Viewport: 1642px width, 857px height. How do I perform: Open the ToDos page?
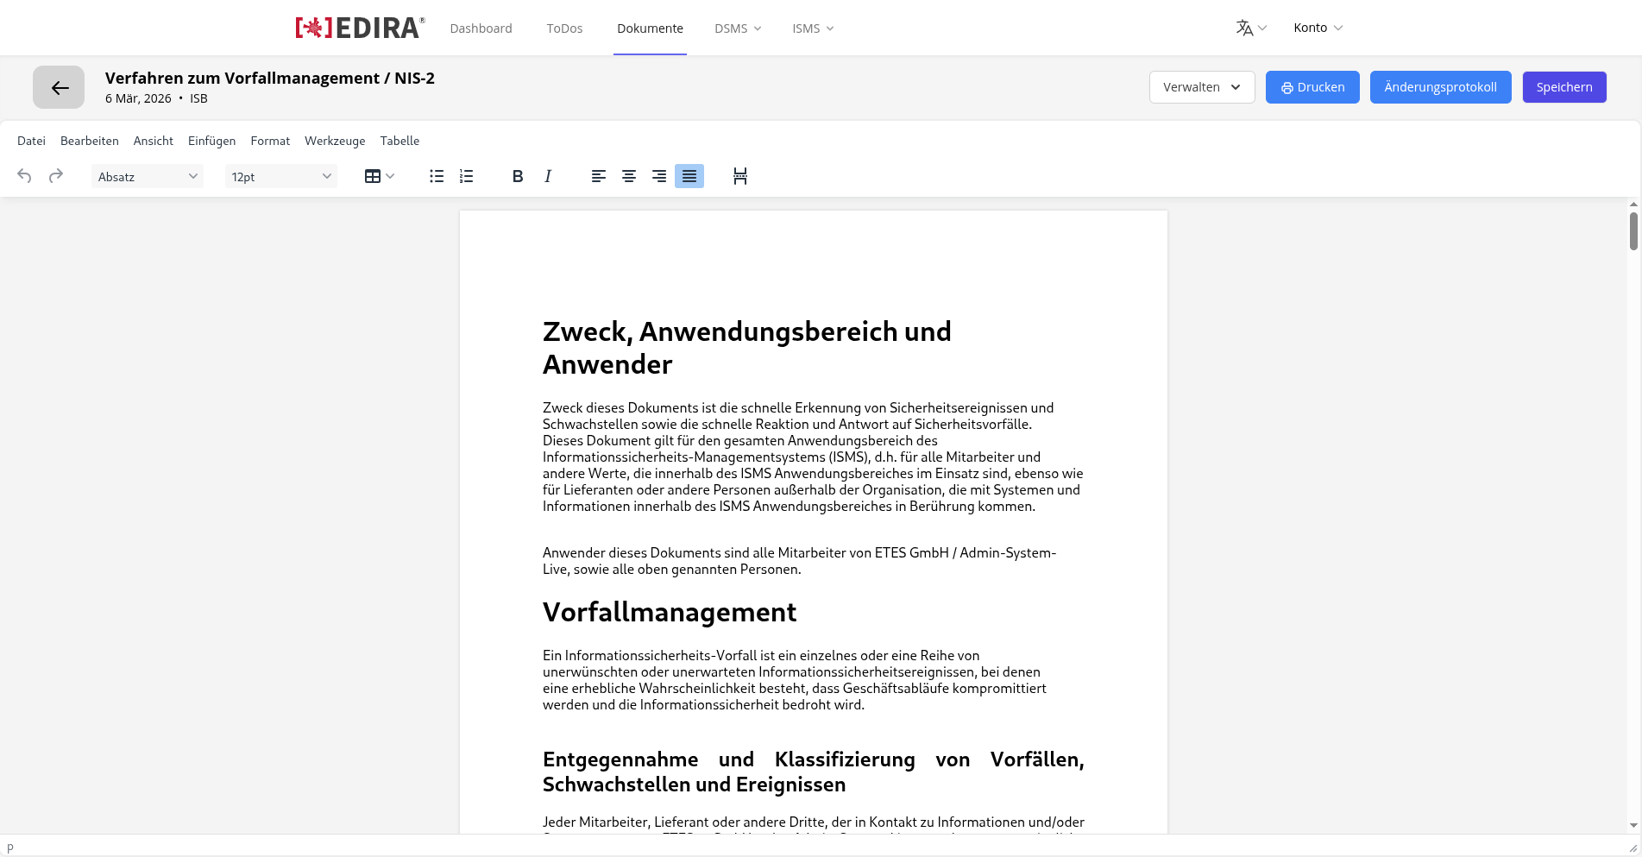[x=564, y=28]
